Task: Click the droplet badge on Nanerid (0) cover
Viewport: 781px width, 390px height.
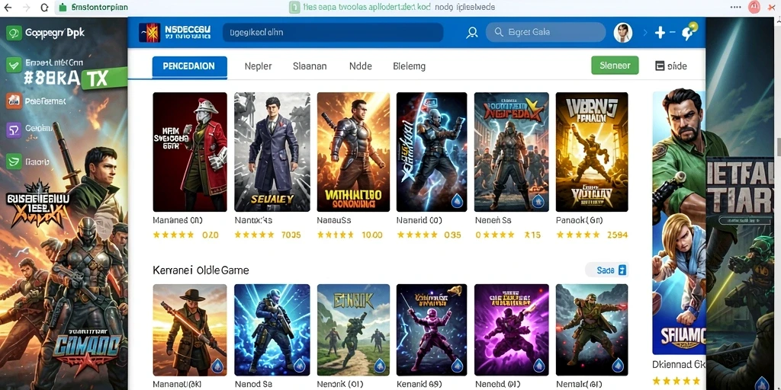Action: (x=458, y=201)
